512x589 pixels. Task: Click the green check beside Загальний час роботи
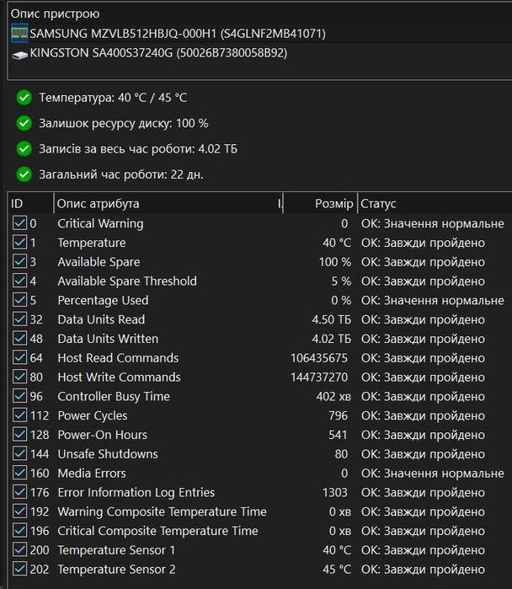tap(24, 174)
